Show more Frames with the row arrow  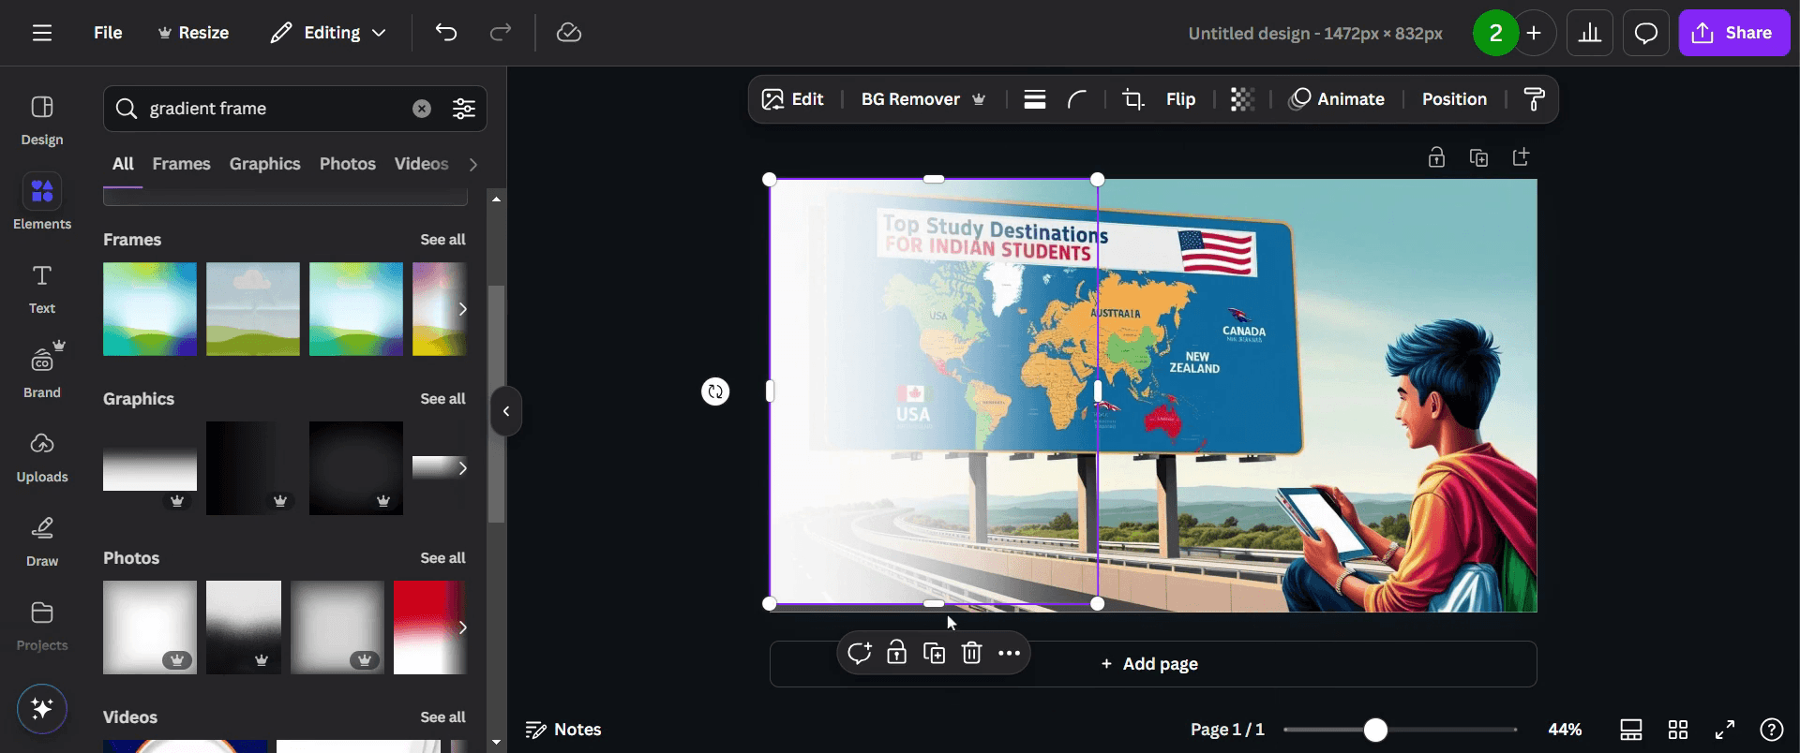click(462, 309)
